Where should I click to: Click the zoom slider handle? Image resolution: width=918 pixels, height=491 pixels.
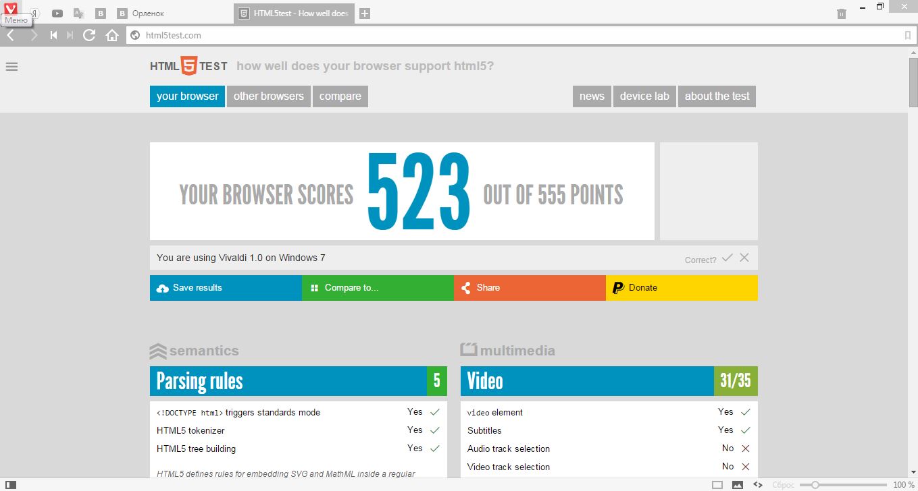[815, 485]
